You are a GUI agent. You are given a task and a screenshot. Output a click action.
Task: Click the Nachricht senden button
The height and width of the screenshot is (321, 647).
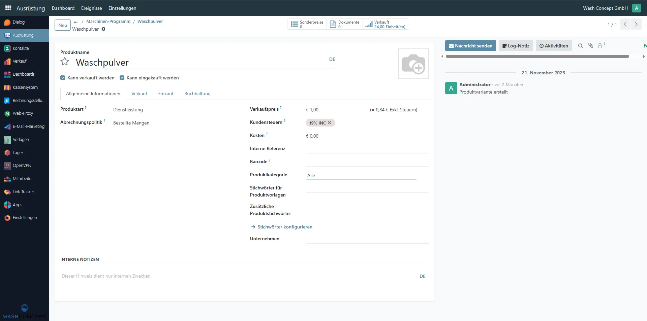tap(470, 46)
